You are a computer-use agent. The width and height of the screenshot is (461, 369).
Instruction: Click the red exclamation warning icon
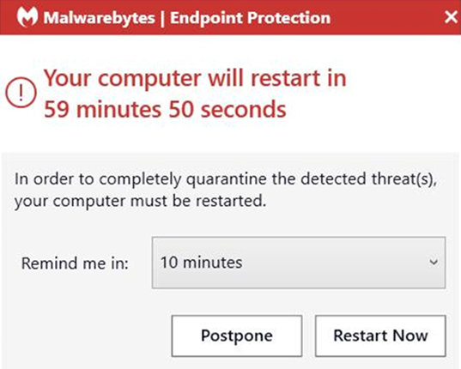(x=21, y=93)
